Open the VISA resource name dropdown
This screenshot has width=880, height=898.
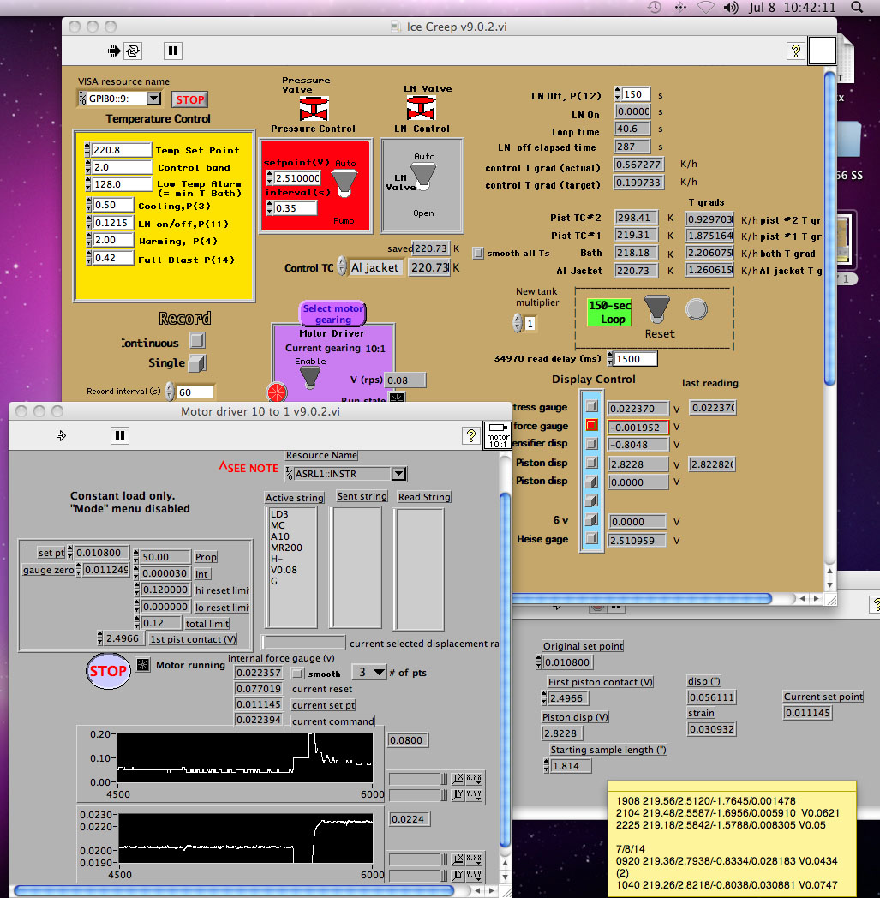click(x=153, y=99)
